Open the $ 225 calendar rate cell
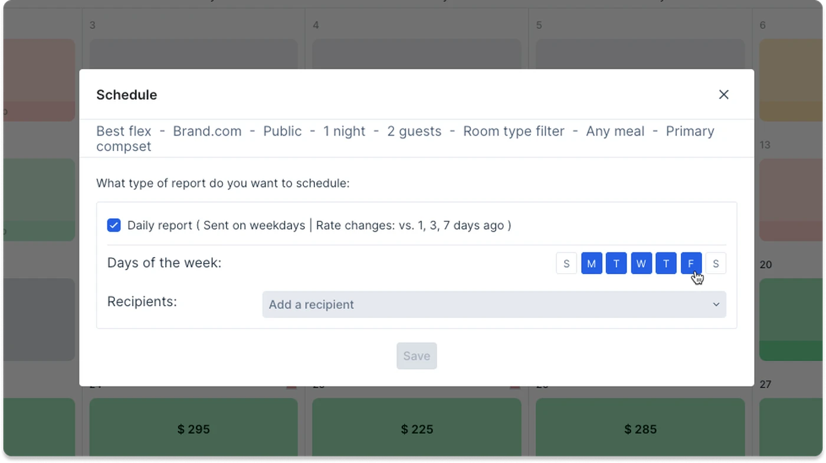The height and width of the screenshot is (463, 826). [x=417, y=429]
